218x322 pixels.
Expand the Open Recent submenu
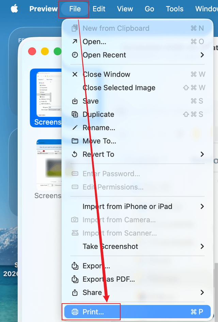pyautogui.click(x=138, y=55)
